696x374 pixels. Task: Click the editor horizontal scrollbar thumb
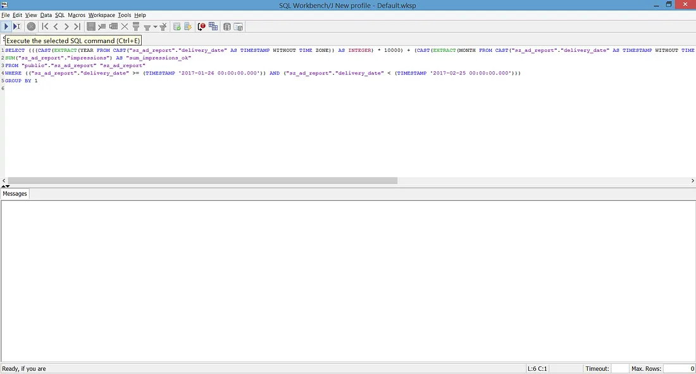pyautogui.click(x=202, y=181)
